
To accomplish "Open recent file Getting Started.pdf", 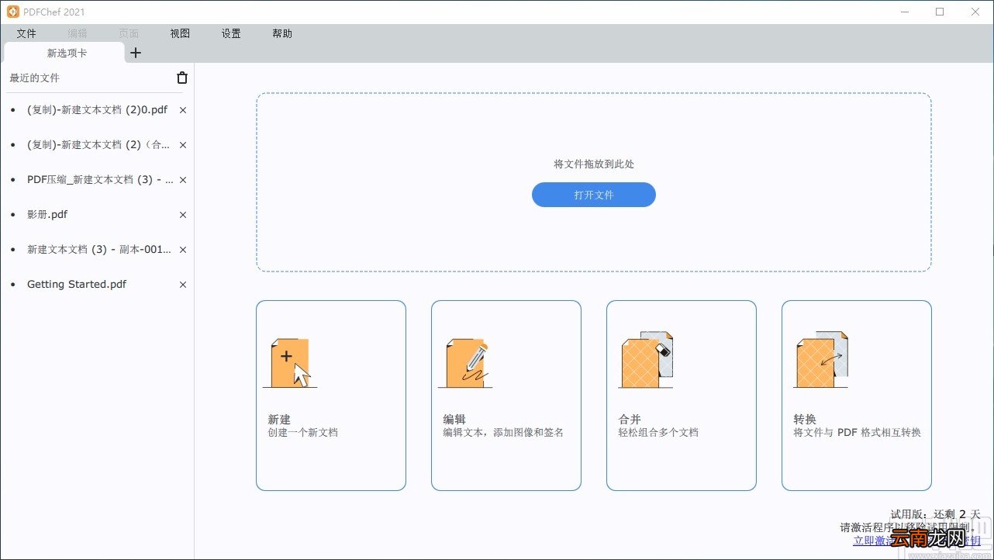I will click(77, 285).
